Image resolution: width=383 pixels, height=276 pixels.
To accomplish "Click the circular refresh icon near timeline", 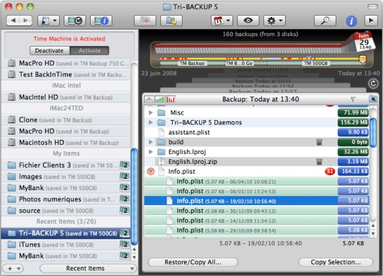I will (x=373, y=84).
